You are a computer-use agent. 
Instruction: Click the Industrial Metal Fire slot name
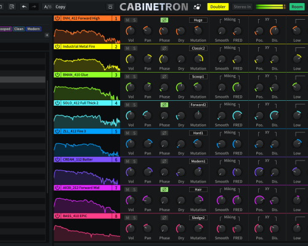tap(79, 47)
